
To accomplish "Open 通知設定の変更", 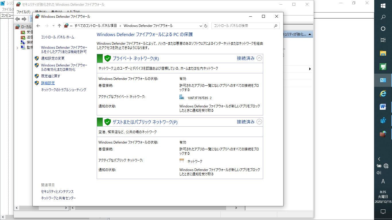I will (x=53, y=58).
